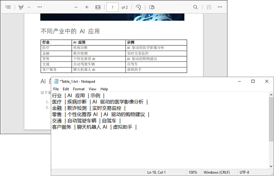The height and width of the screenshot is (176, 274).
Task: Open the table of contents panel
Action: 8,7
